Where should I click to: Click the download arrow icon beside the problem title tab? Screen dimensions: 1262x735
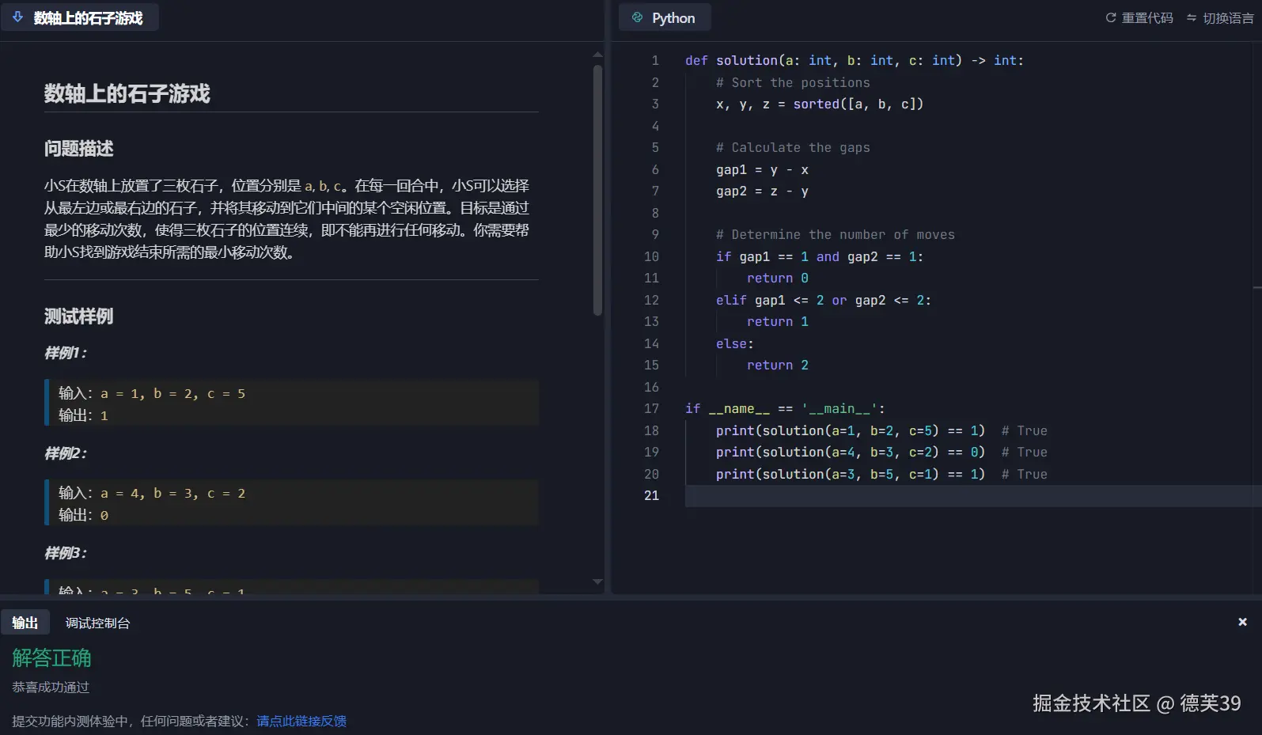17,17
